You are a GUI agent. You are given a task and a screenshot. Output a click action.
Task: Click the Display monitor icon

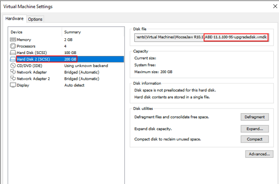[x=13, y=85]
